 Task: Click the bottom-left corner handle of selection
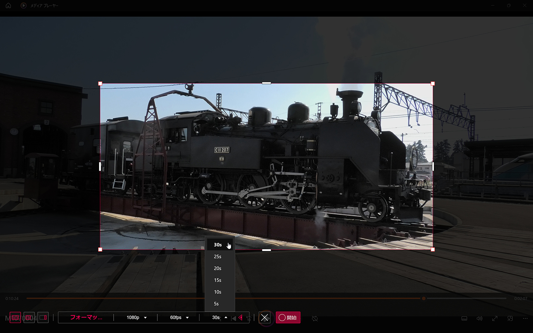tap(100, 250)
